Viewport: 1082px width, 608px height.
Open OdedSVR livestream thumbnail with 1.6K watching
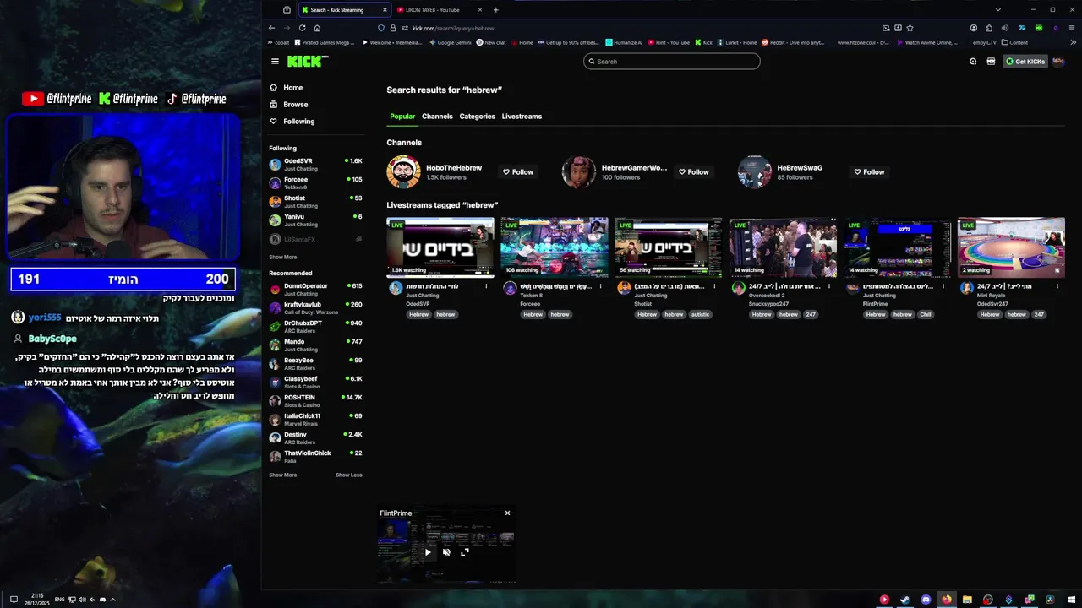[x=440, y=247]
